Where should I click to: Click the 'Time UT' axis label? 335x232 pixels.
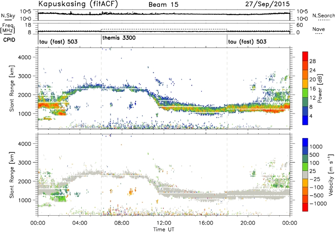[164, 229]
